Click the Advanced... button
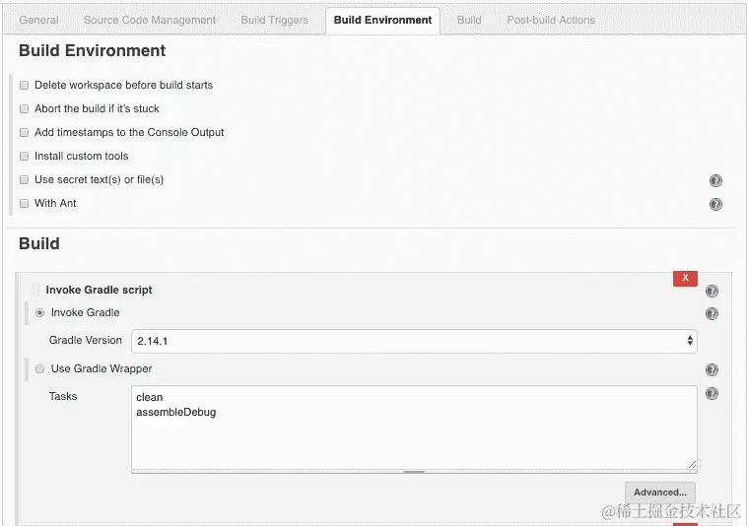 coord(660,493)
